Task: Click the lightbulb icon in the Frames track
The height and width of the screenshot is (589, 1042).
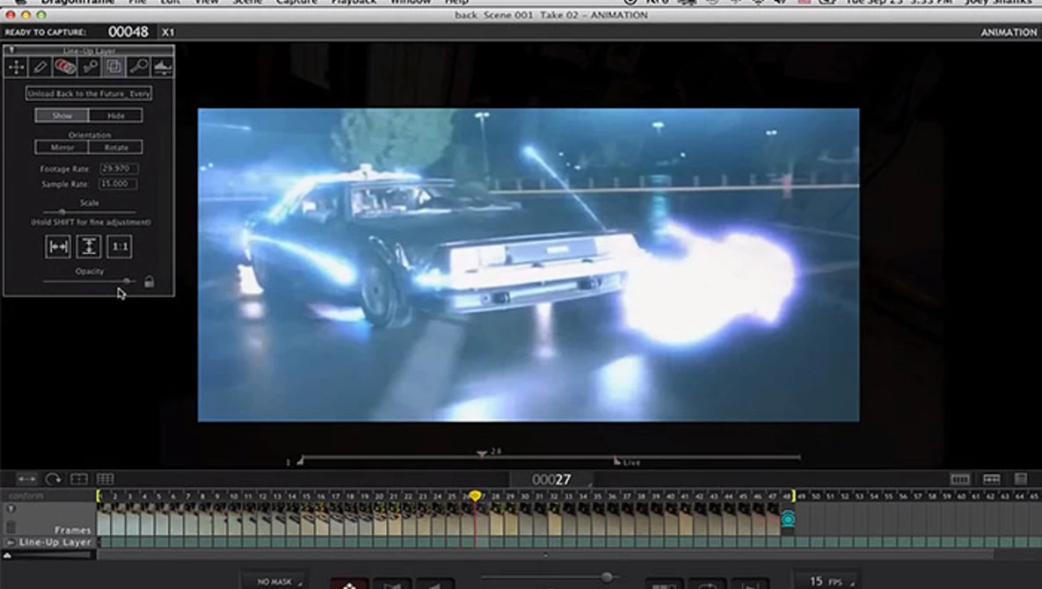Action: tap(11, 509)
